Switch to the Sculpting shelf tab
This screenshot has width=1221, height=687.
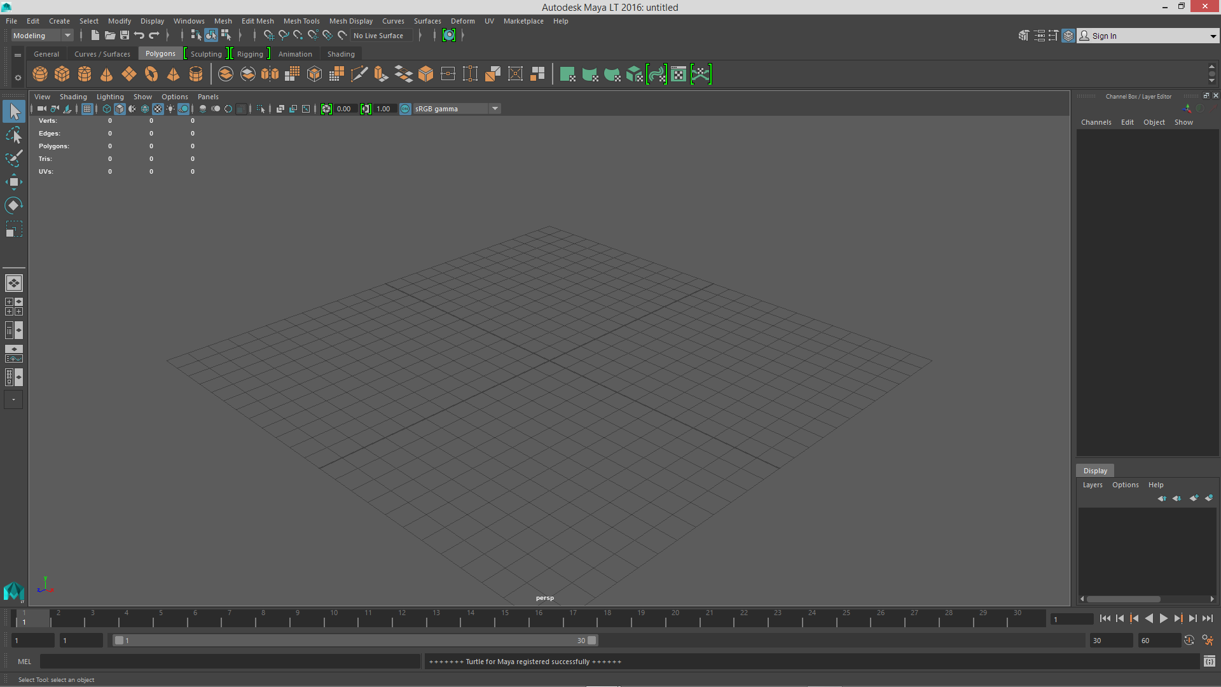point(206,54)
